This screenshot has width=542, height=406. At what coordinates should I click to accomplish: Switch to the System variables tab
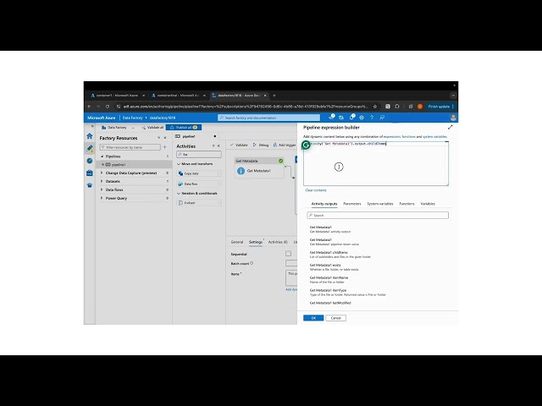pos(380,204)
